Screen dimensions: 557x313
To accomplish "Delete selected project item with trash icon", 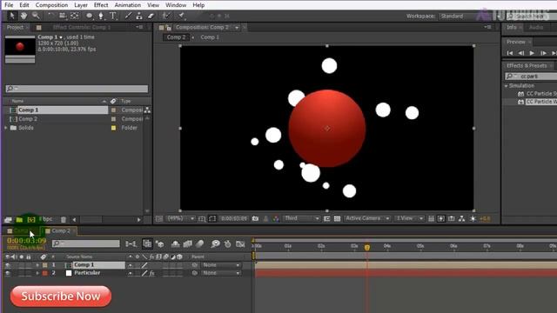I will 64,220.
